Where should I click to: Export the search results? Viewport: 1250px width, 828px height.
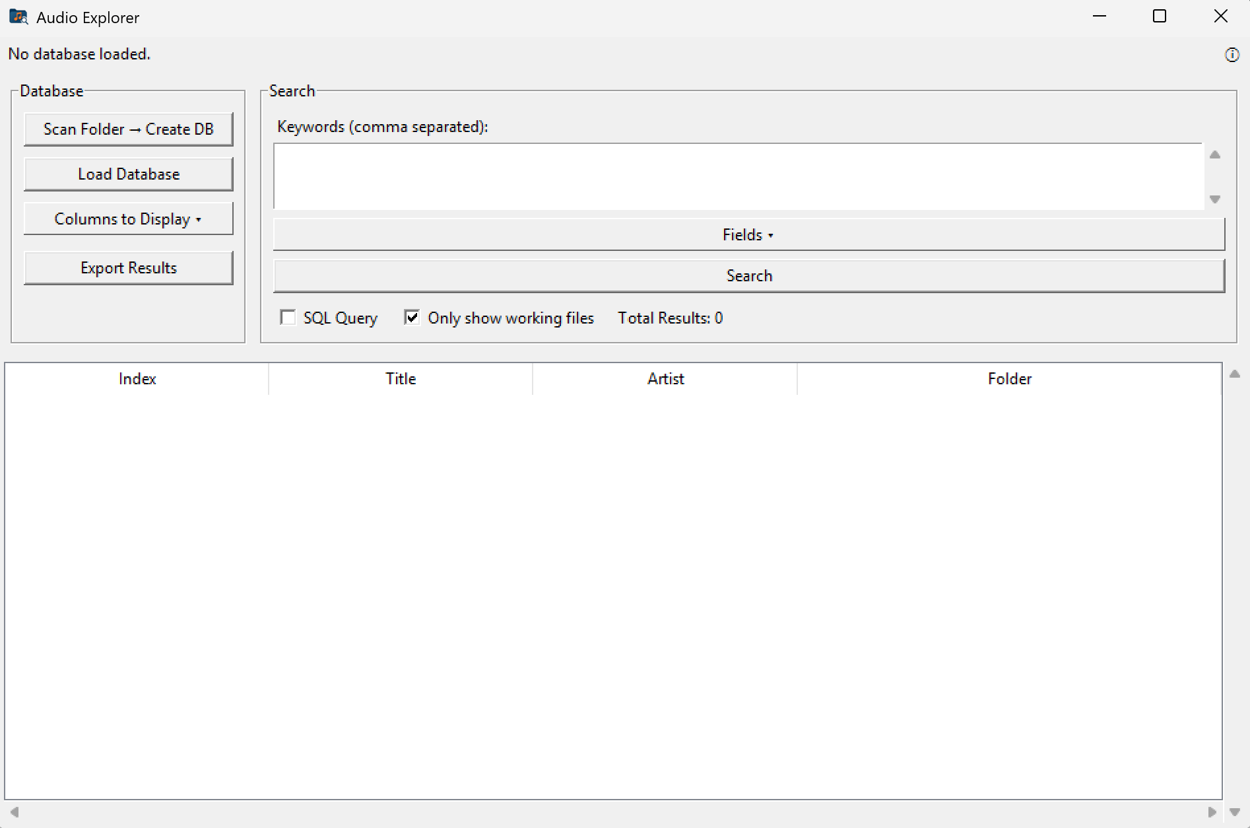[x=129, y=268]
